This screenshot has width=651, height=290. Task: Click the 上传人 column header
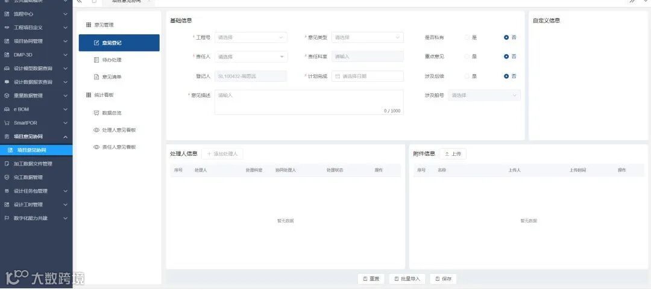(514, 170)
